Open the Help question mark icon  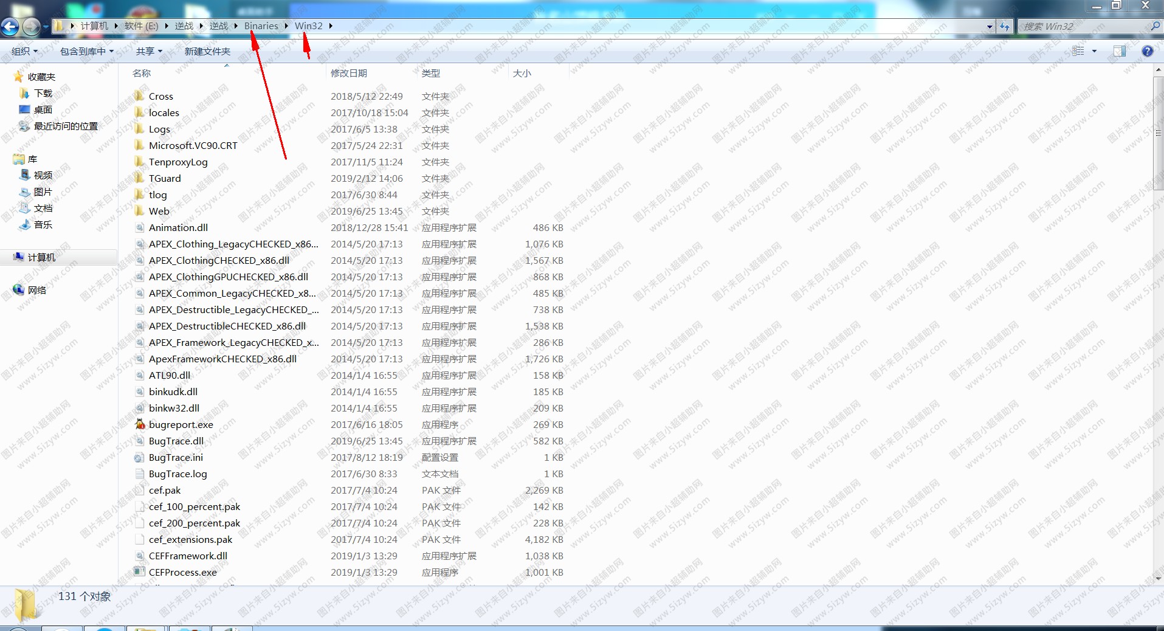(x=1147, y=51)
